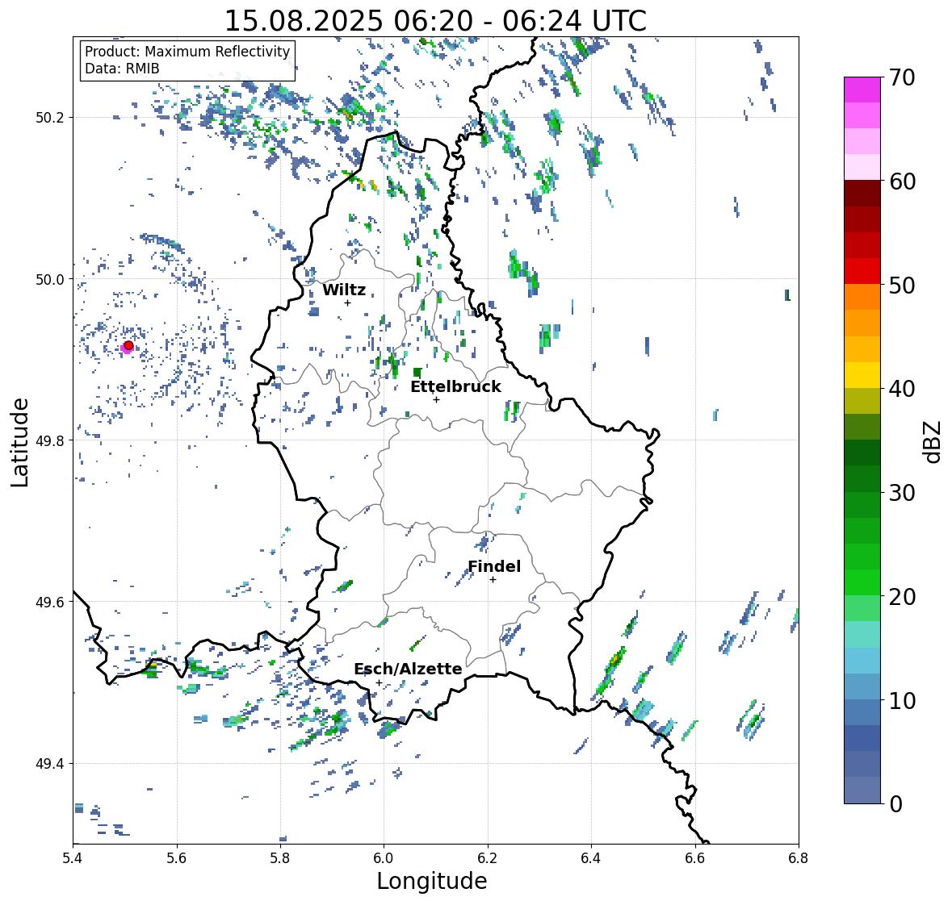Viewport: 952px width, 901px height.
Task: Click the 60 value on the colorbar
Action: [902, 181]
